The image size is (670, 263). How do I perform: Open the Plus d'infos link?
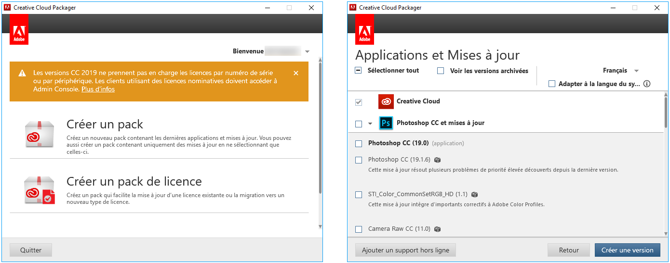(98, 89)
